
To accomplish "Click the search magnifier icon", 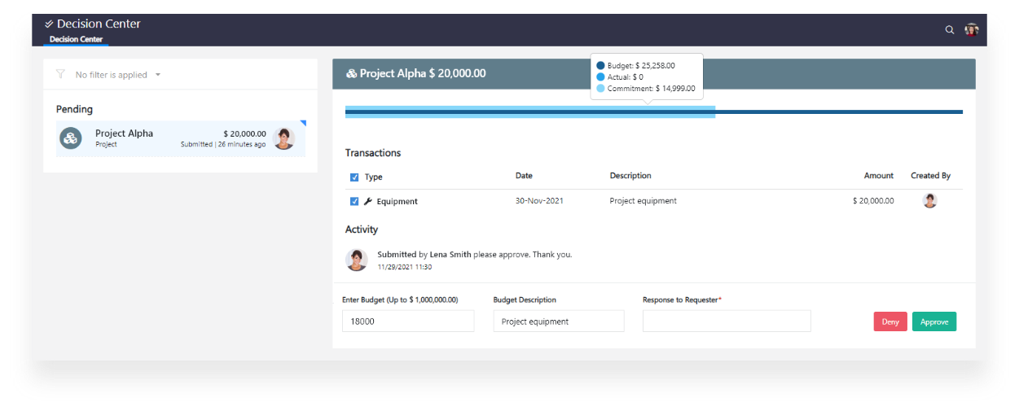I will [x=949, y=30].
